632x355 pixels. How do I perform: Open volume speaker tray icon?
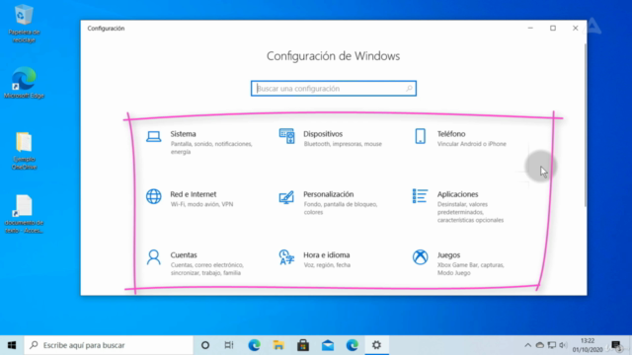pos(564,345)
